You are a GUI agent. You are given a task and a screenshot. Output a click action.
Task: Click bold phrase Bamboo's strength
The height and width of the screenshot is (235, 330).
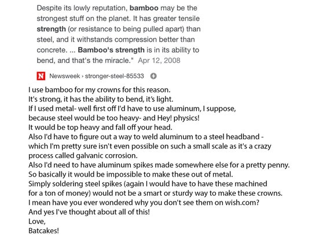pos(111,50)
